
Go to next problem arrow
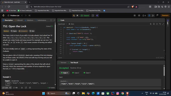(x=26, y=16)
